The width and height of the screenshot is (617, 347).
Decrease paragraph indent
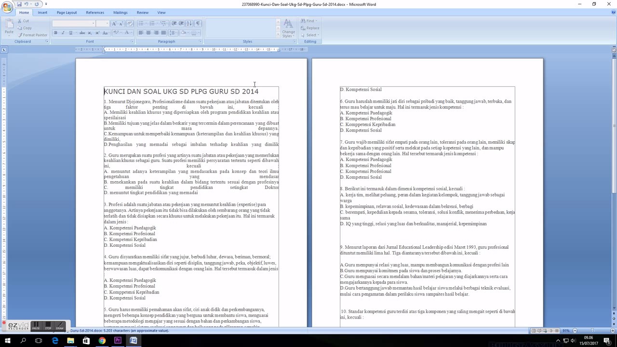click(x=174, y=23)
